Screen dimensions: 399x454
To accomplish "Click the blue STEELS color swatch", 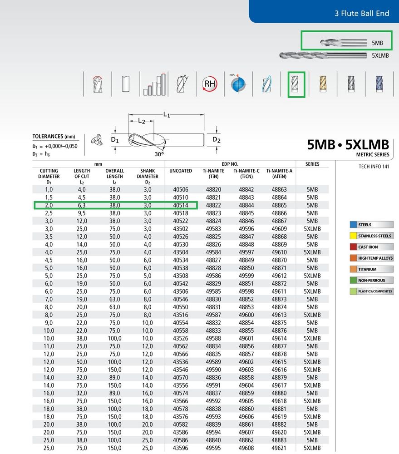I will [x=353, y=224].
